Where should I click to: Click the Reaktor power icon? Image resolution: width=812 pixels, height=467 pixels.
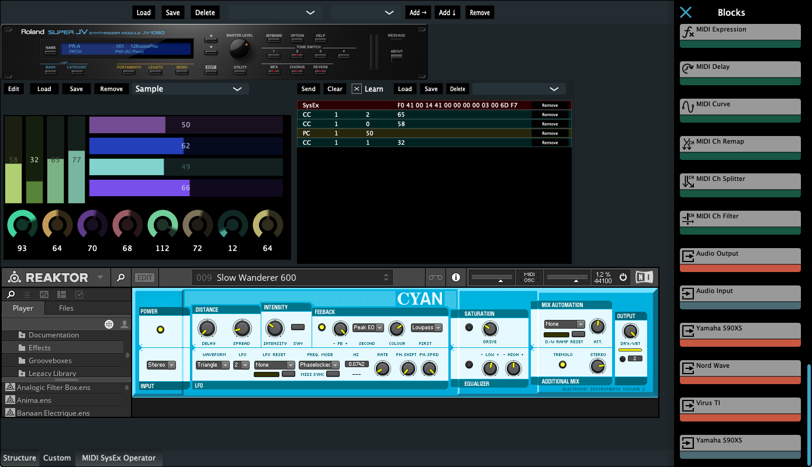click(x=623, y=277)
